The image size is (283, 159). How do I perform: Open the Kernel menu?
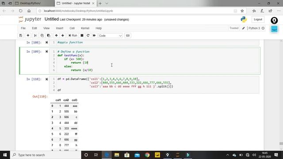85,28
